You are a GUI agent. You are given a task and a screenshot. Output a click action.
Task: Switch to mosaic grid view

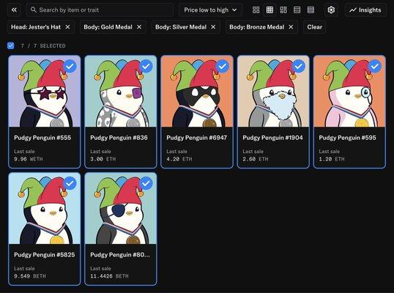click(x=283, y=10)
